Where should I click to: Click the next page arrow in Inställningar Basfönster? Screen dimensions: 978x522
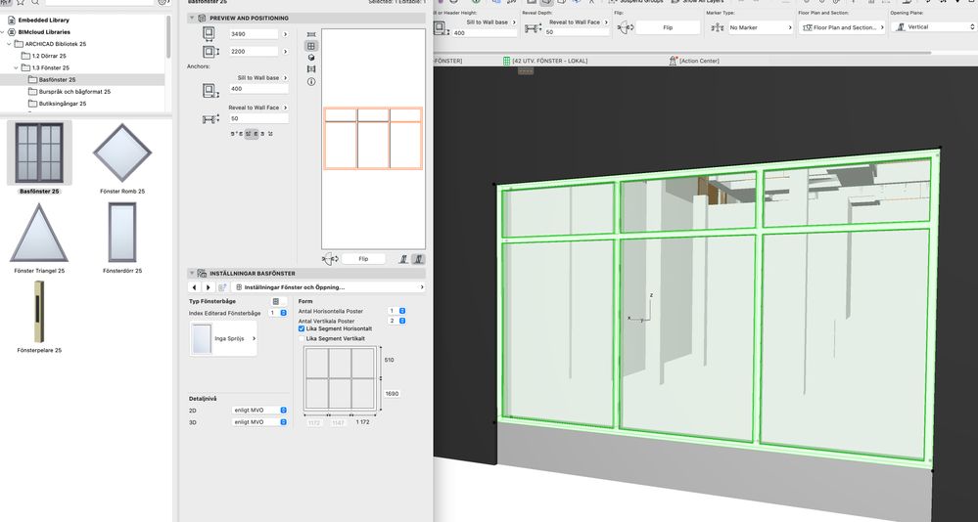tap(208, 287)
